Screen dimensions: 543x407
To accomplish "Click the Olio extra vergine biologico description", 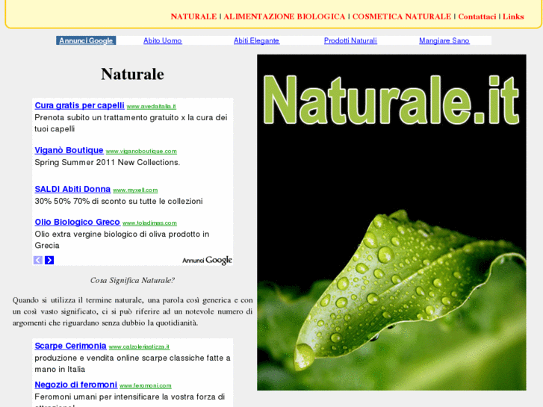I will click(122, 240).
